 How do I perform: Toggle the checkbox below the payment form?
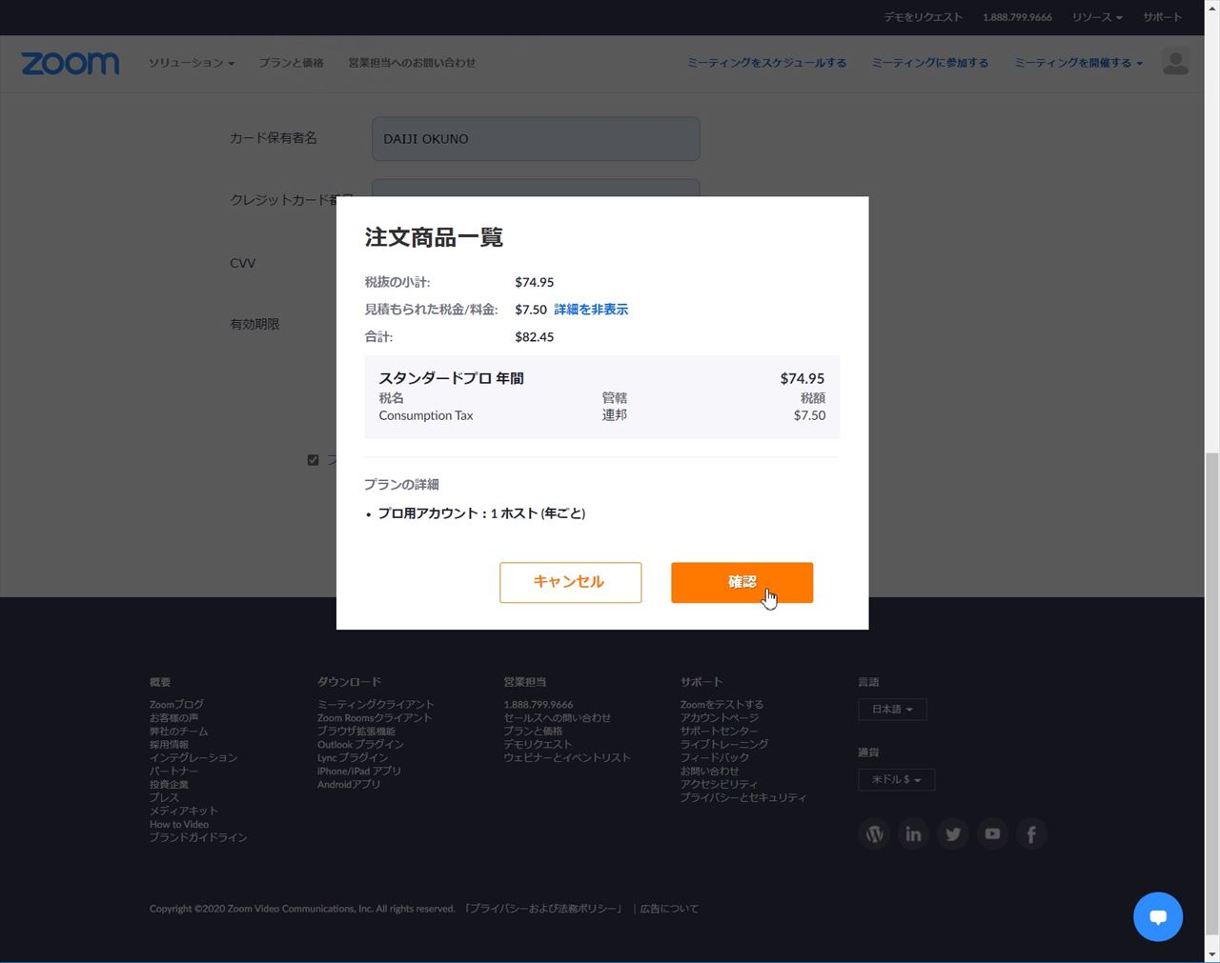pos(313,460)
